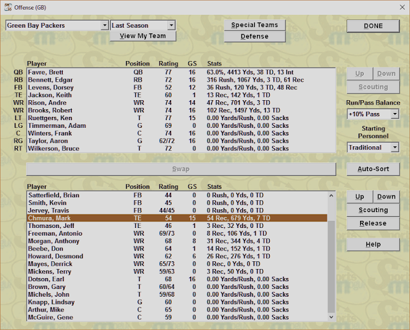410x330 pixels.
Task: Select starter Taylor, Aaron
Action: 181,141
